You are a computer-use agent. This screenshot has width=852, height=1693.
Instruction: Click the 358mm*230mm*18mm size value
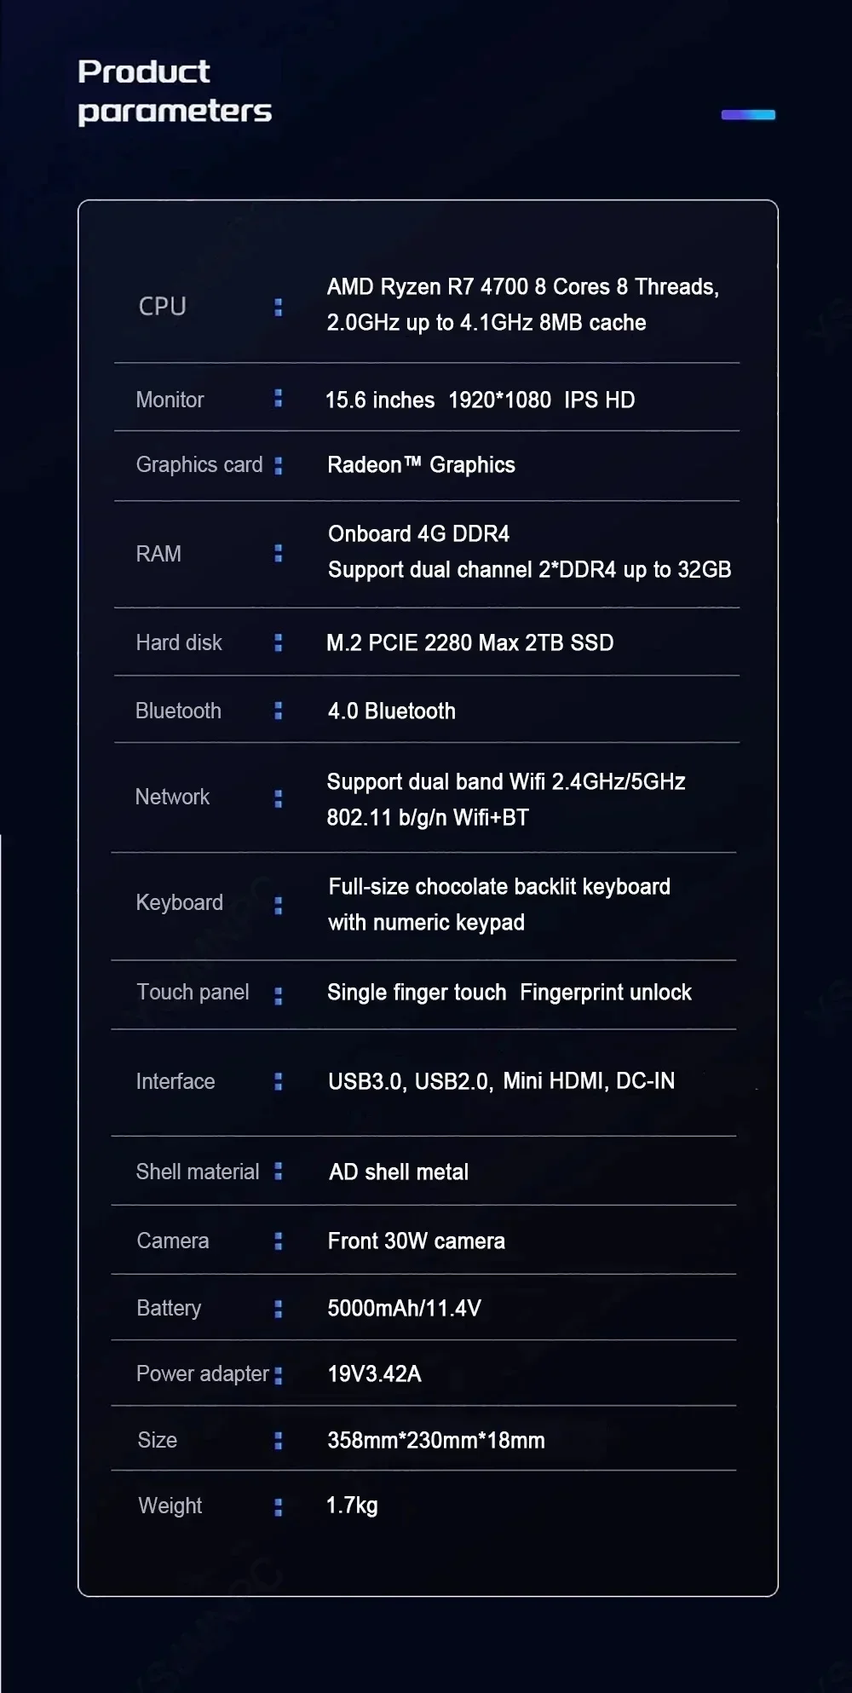(435, 1440)
